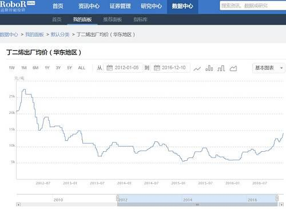This screenshot has width=286, height=209.
Task: Select the bar chart type icon
Action: 209,68
